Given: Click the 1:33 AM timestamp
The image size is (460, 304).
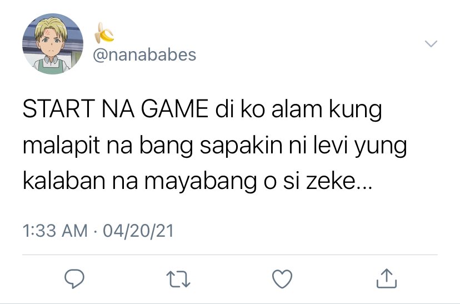Looking at the screenshot, I should click(55, 231).
